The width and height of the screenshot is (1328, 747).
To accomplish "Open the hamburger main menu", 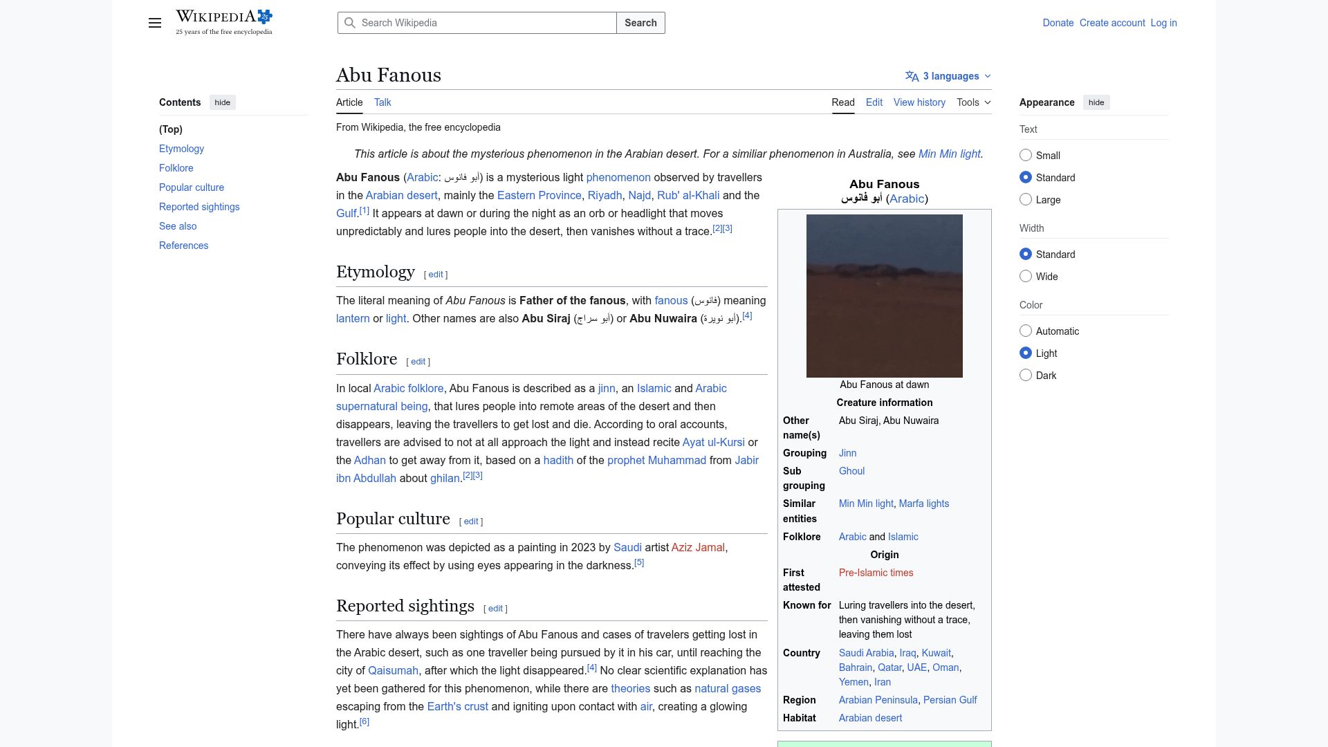I will (x=155, y=23).
